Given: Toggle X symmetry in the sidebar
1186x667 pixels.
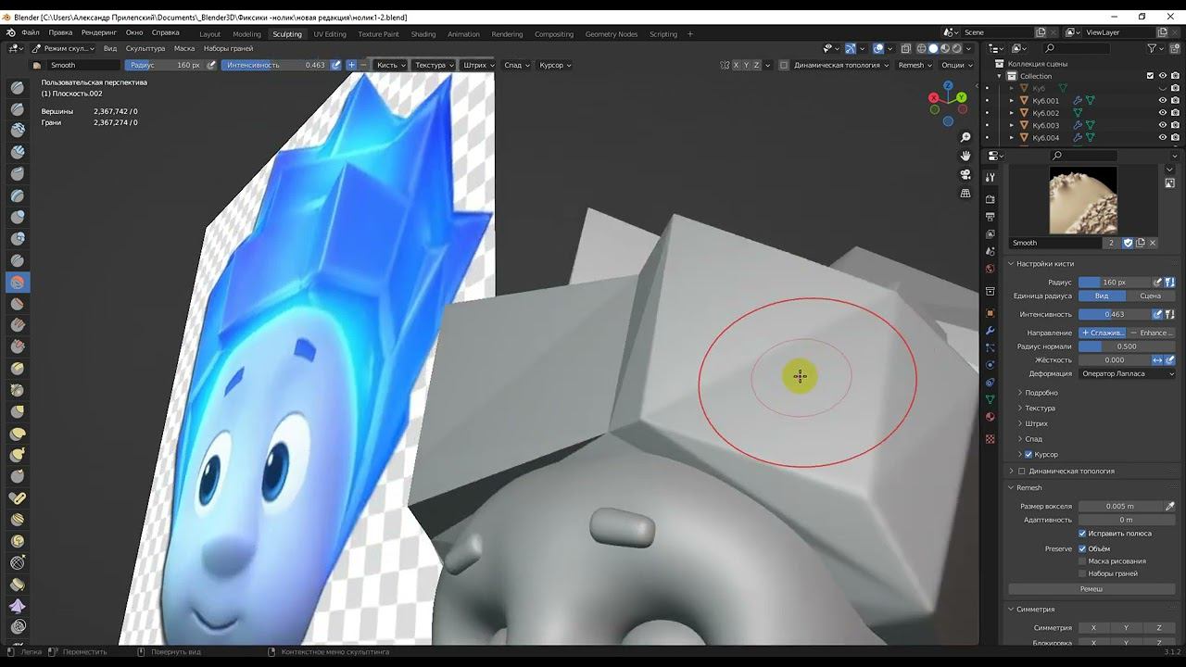Looking at the screenshot, I should point(1093,628).
